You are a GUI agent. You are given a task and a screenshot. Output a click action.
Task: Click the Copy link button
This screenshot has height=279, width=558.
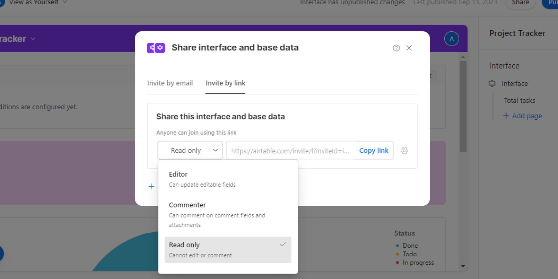tap(374, 151)
